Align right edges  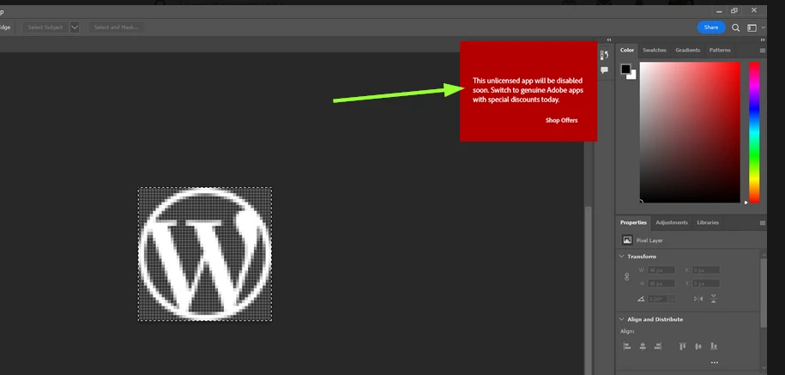pos(658,346)
